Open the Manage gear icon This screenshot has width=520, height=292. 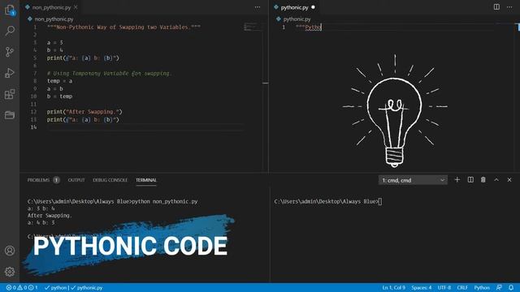pos(10,272)
